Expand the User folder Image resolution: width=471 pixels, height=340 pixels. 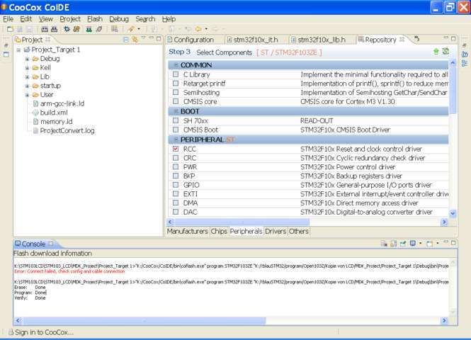tap(27, 95)
